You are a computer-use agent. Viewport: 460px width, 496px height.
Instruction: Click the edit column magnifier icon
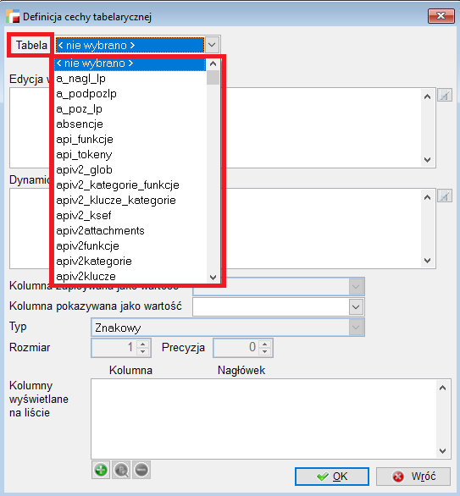[x=121, y=470]
